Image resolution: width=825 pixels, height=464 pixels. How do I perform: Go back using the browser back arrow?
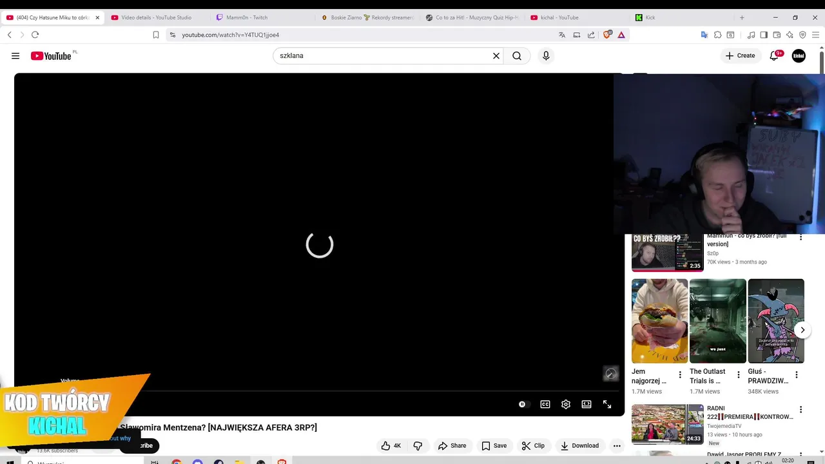coord(10,35)
